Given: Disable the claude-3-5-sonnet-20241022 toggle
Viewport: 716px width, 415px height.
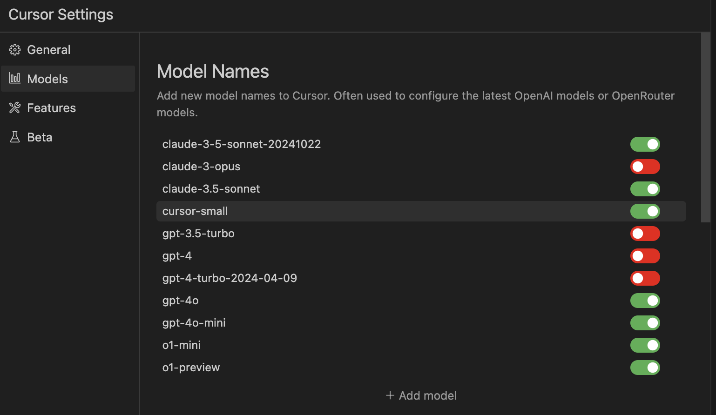Looking at the screenshot, I should tap(645, 144).
